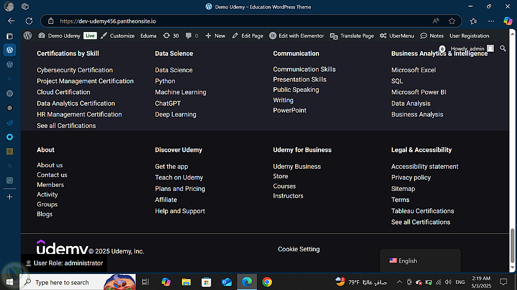Click the browser back arrow
Viewport: 517px width, 290px height.
click(11, 21)
